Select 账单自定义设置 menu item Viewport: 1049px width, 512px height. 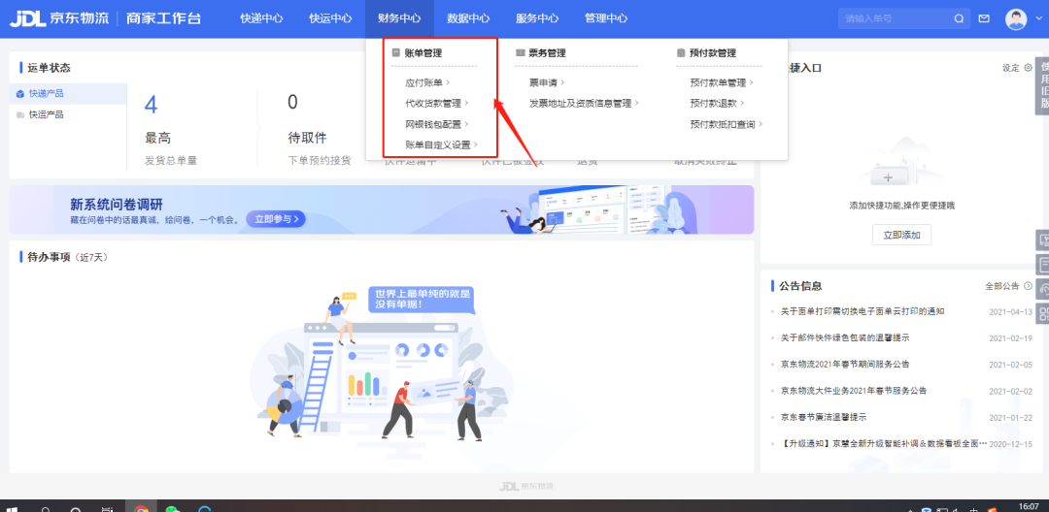441,144
